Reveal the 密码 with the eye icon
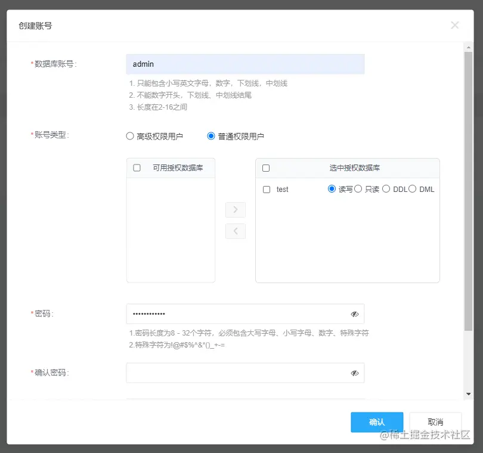The width and height of the screenshot is (483, 453). pyautogui.click(x=355, y=314)
